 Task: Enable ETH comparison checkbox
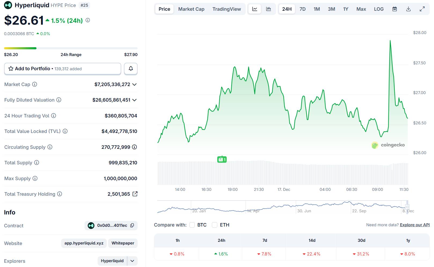click(x=215, y=225)
